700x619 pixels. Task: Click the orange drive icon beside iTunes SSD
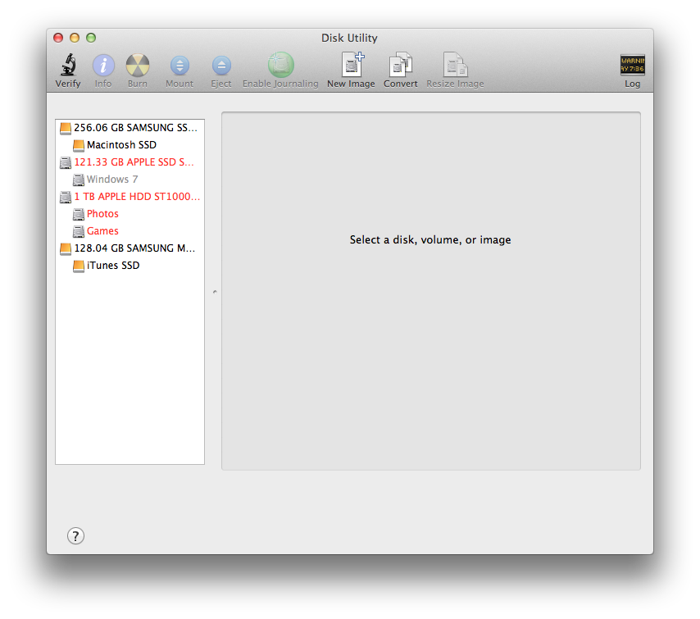[79, 266]
